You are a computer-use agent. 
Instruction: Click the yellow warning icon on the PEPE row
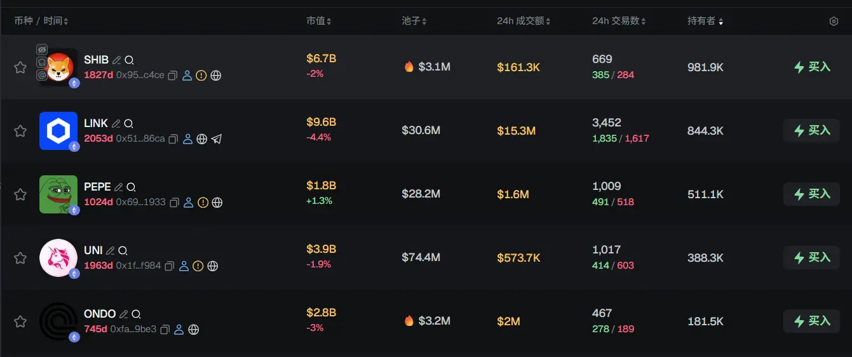point(203,203)
